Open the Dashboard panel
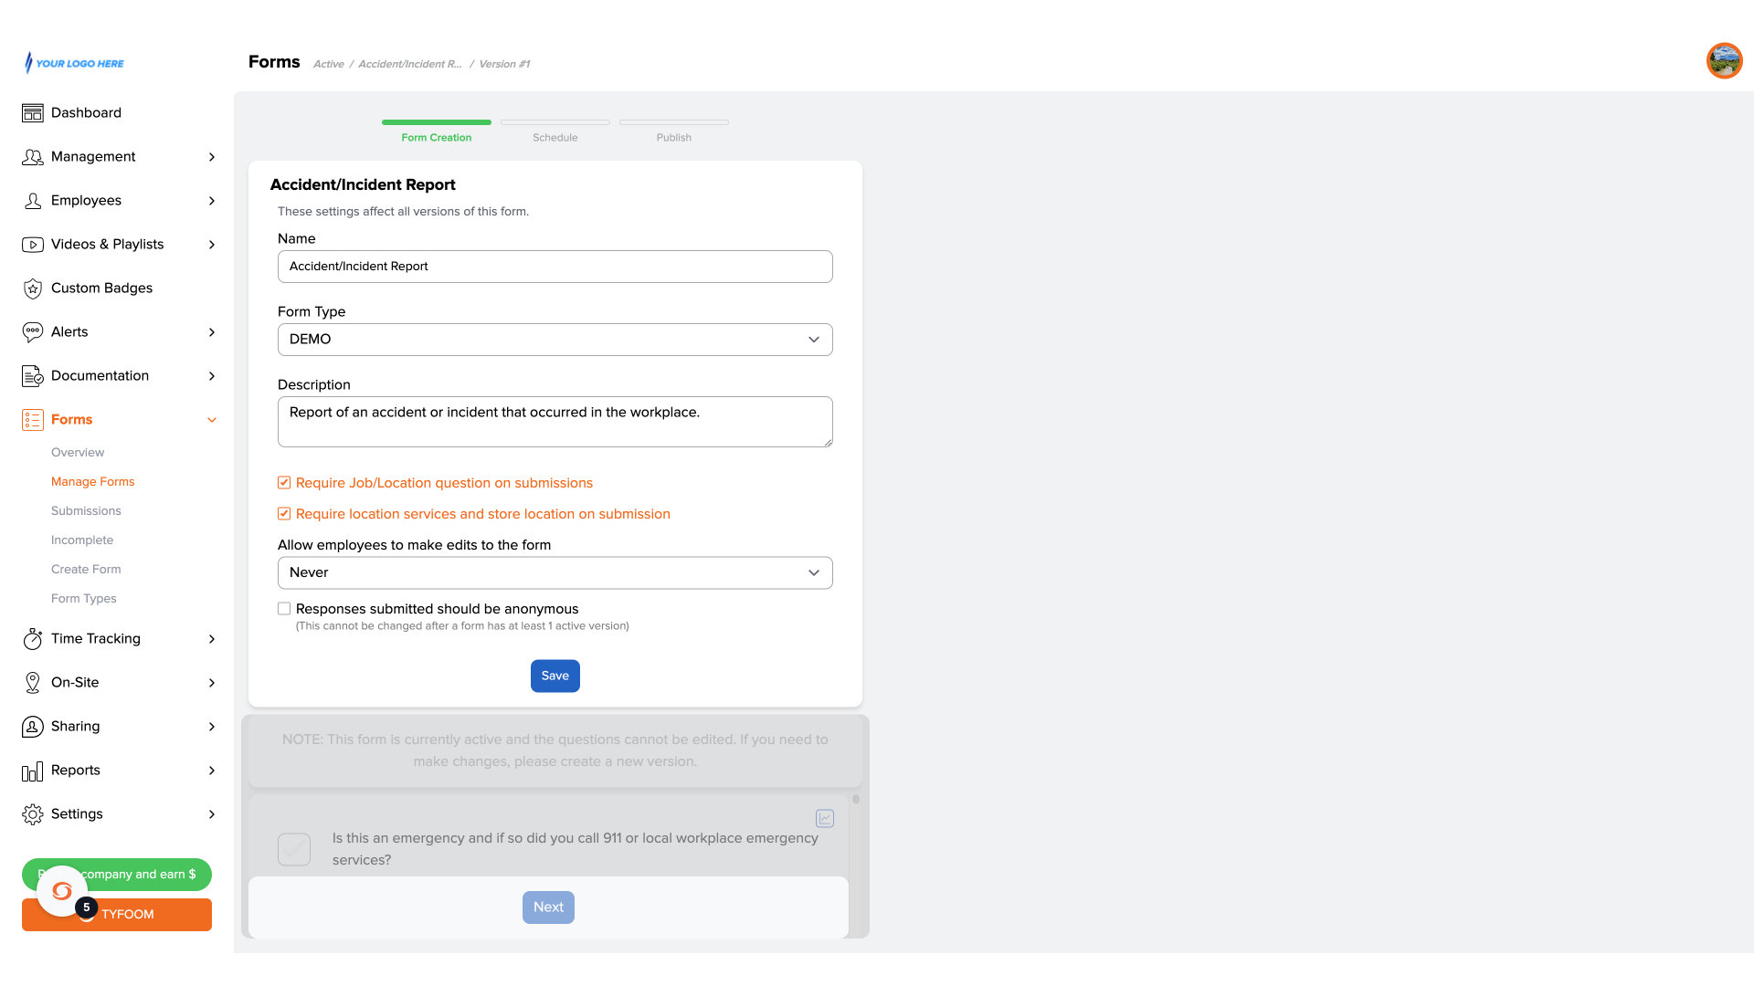 coord(86,112)
